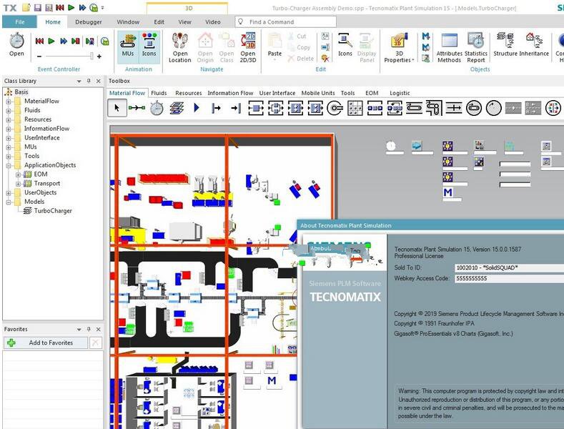Click Open 2D/3D button

point(248,47)
